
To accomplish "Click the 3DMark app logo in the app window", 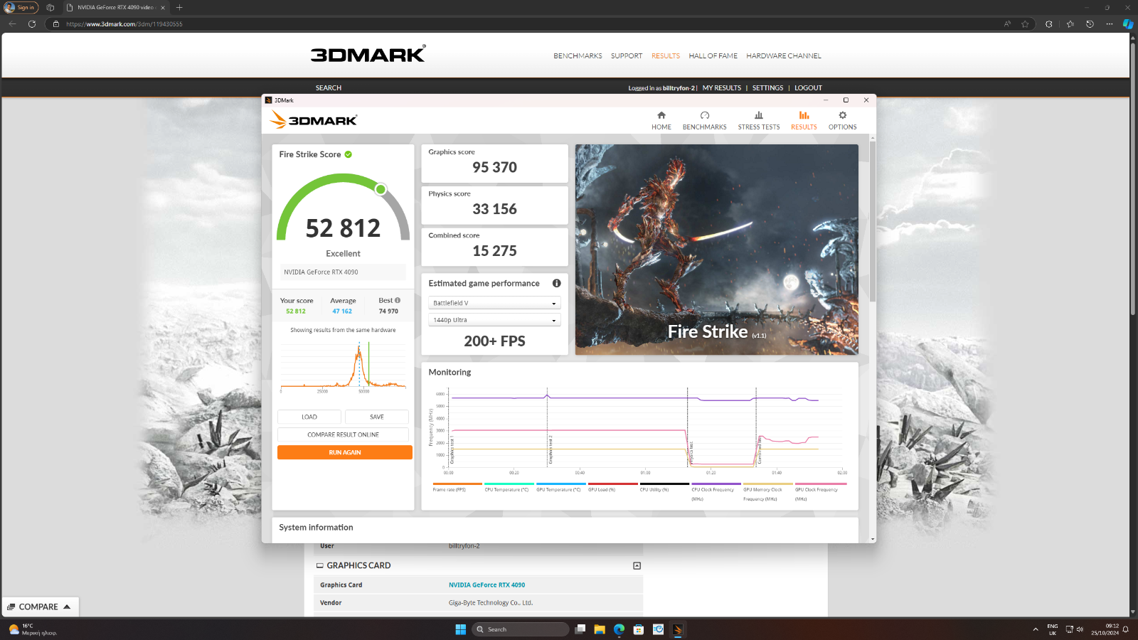I will [314, 120].
